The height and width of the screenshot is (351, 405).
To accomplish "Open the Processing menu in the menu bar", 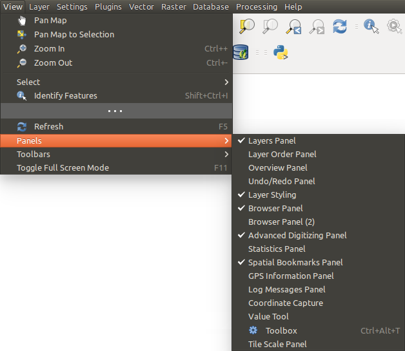I will coord(256,6).
